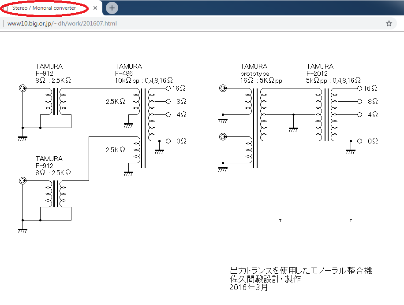404x305 pixels.
Task: Click the lower prototype transformer input jack
Action: 223,136
